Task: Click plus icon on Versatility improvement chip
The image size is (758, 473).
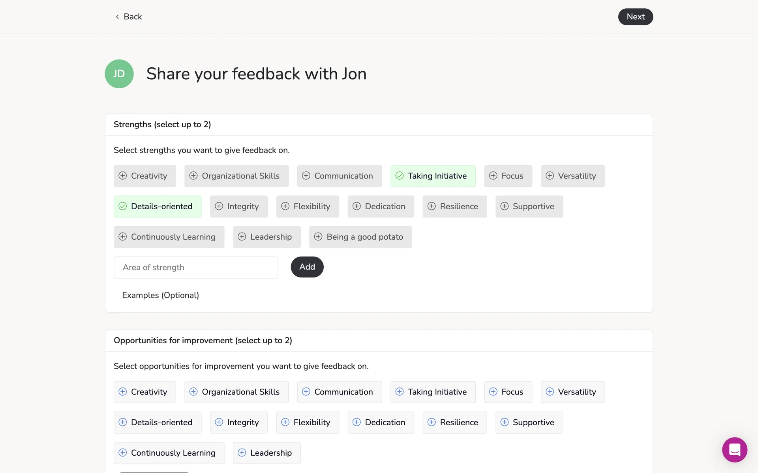Action: (550, 391)
